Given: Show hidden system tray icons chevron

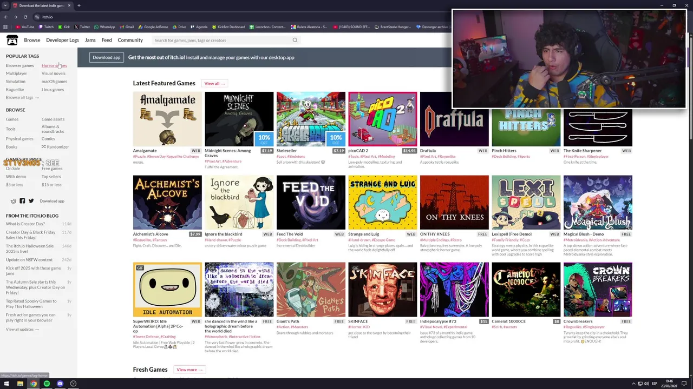Looking at the screenshot, I should [x=633, y=384].
